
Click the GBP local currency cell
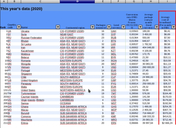tap(118, 80)
